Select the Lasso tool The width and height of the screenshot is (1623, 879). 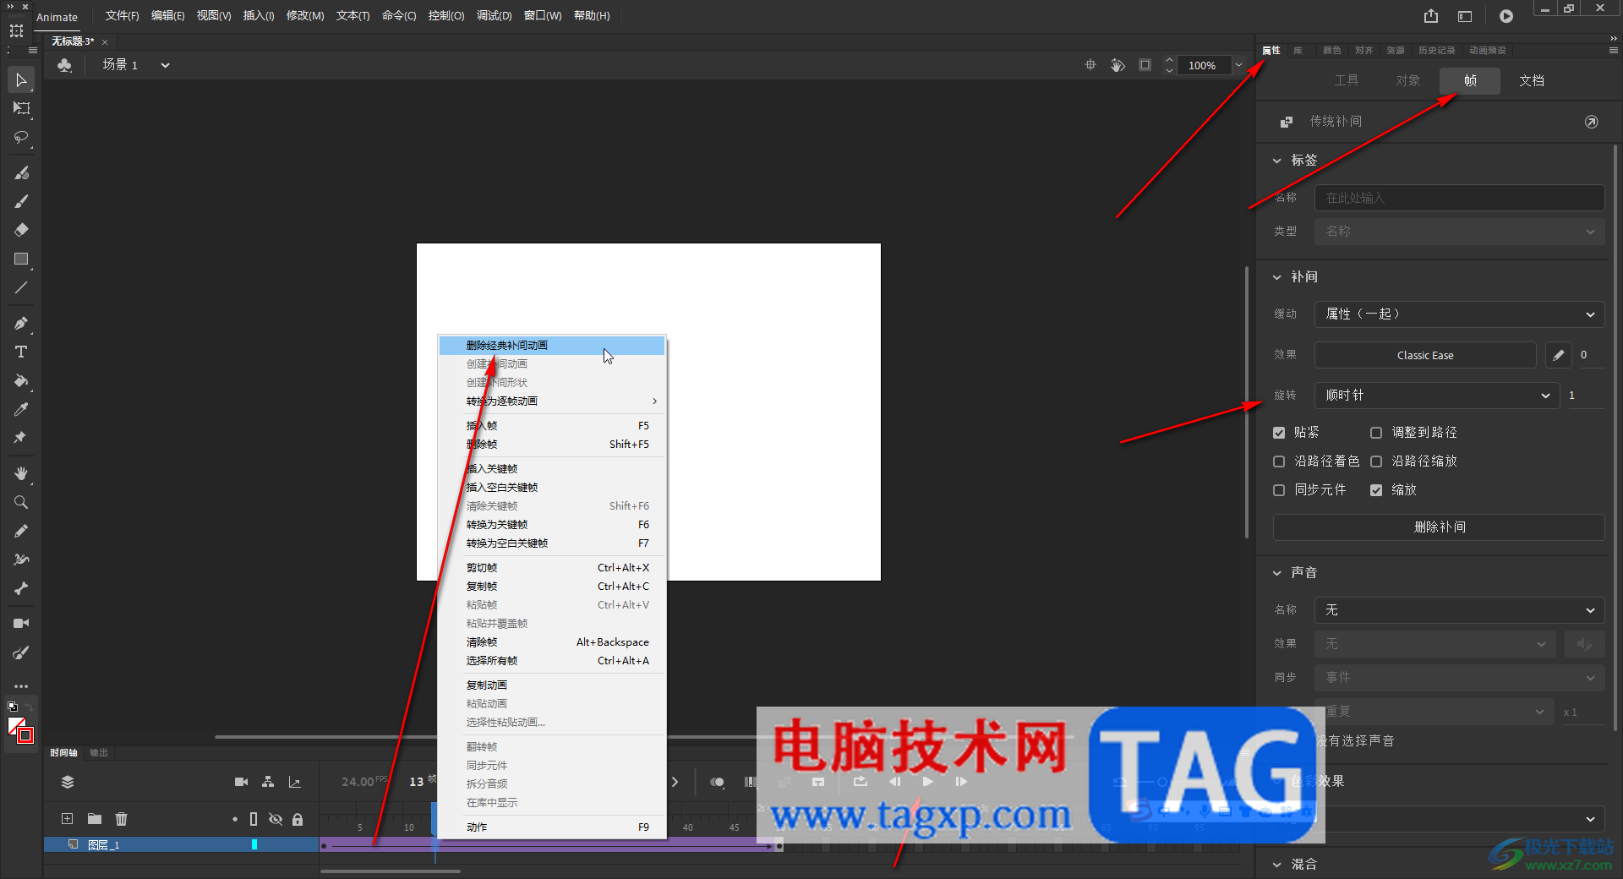pos(21,137)
